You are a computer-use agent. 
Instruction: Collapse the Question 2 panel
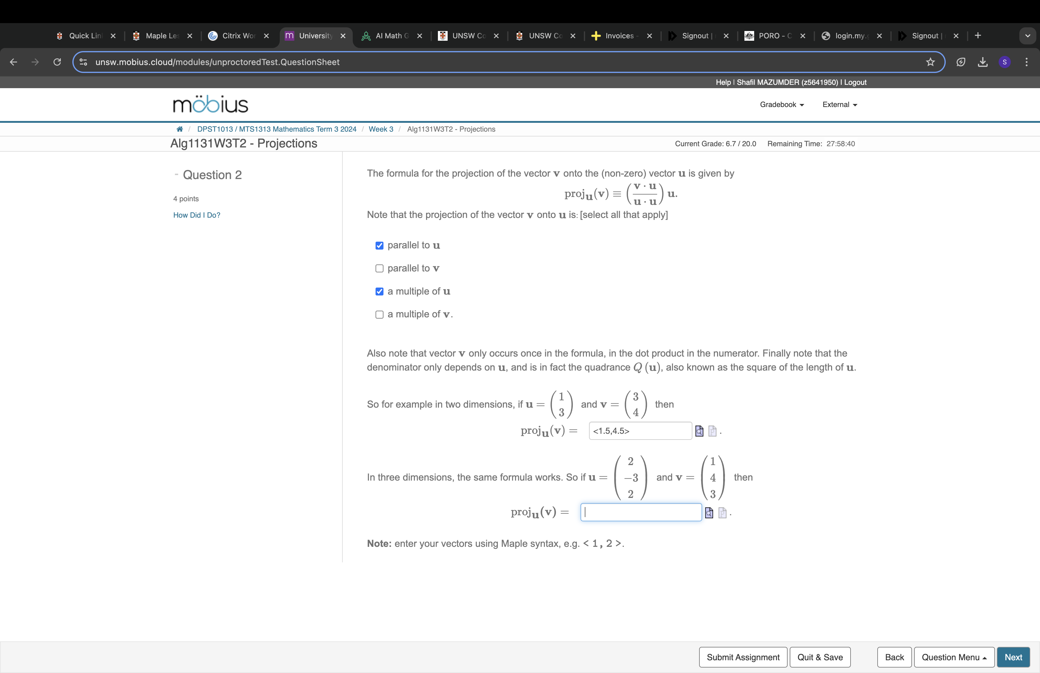(x=176, y=174)
